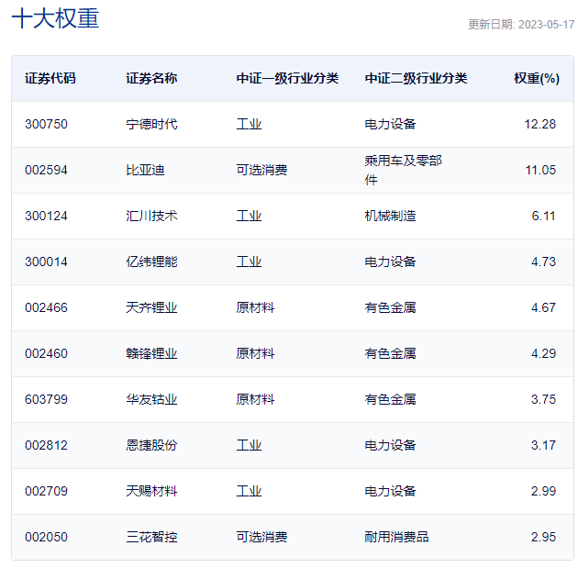Click the 权重(%) column header
Viewport: 578px width, 568px height.
(x=537, y=79)
